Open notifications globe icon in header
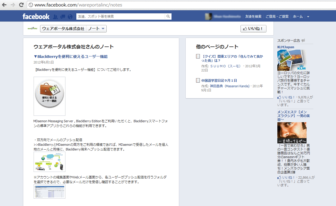 [70, 17]
